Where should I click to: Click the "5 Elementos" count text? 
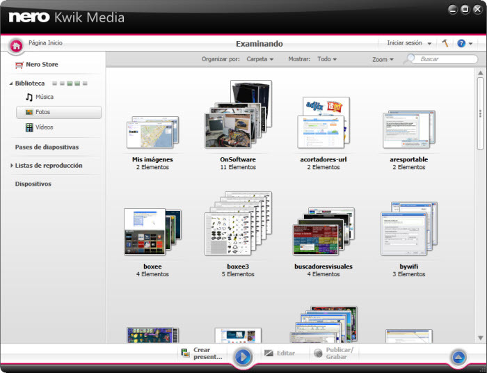pos(238,274)
